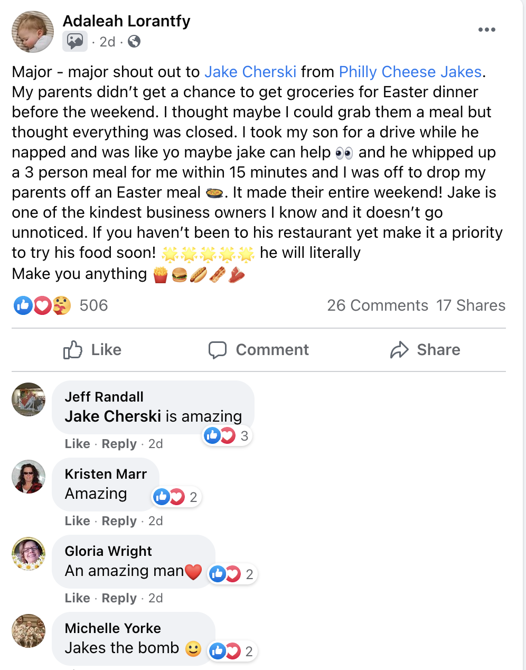Open Kristen Marr's profile avatar

[x=29, y=477]
